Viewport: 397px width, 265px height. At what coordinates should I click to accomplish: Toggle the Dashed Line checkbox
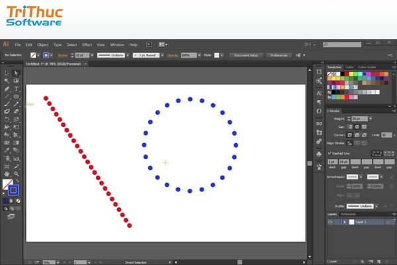330,153
